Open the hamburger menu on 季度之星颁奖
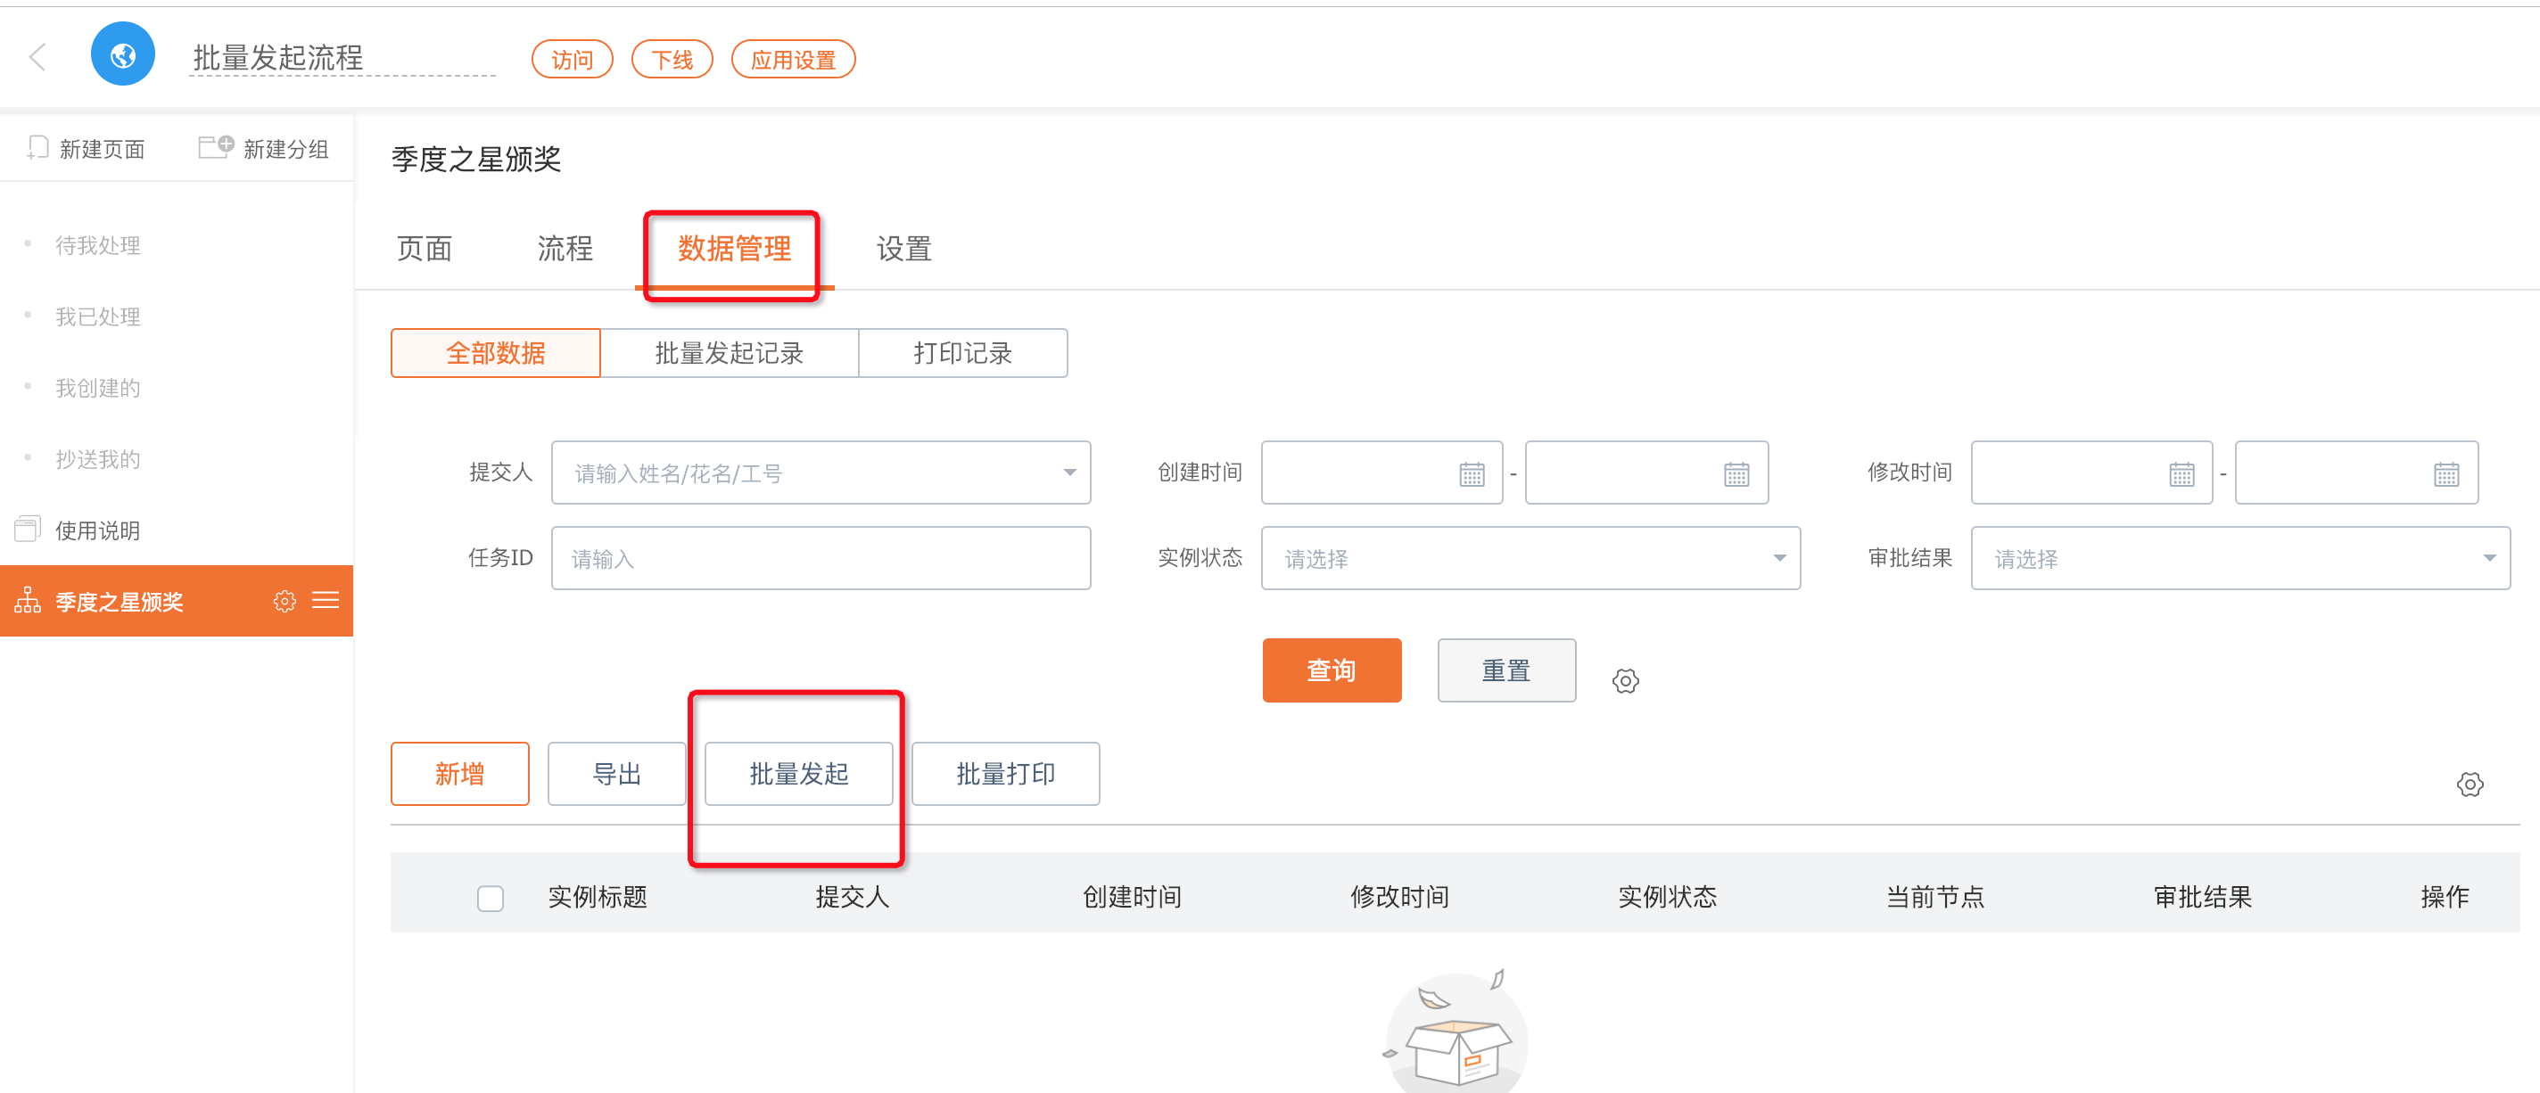Screen dimensions: 2540x1093 click(x=326, y=600)
